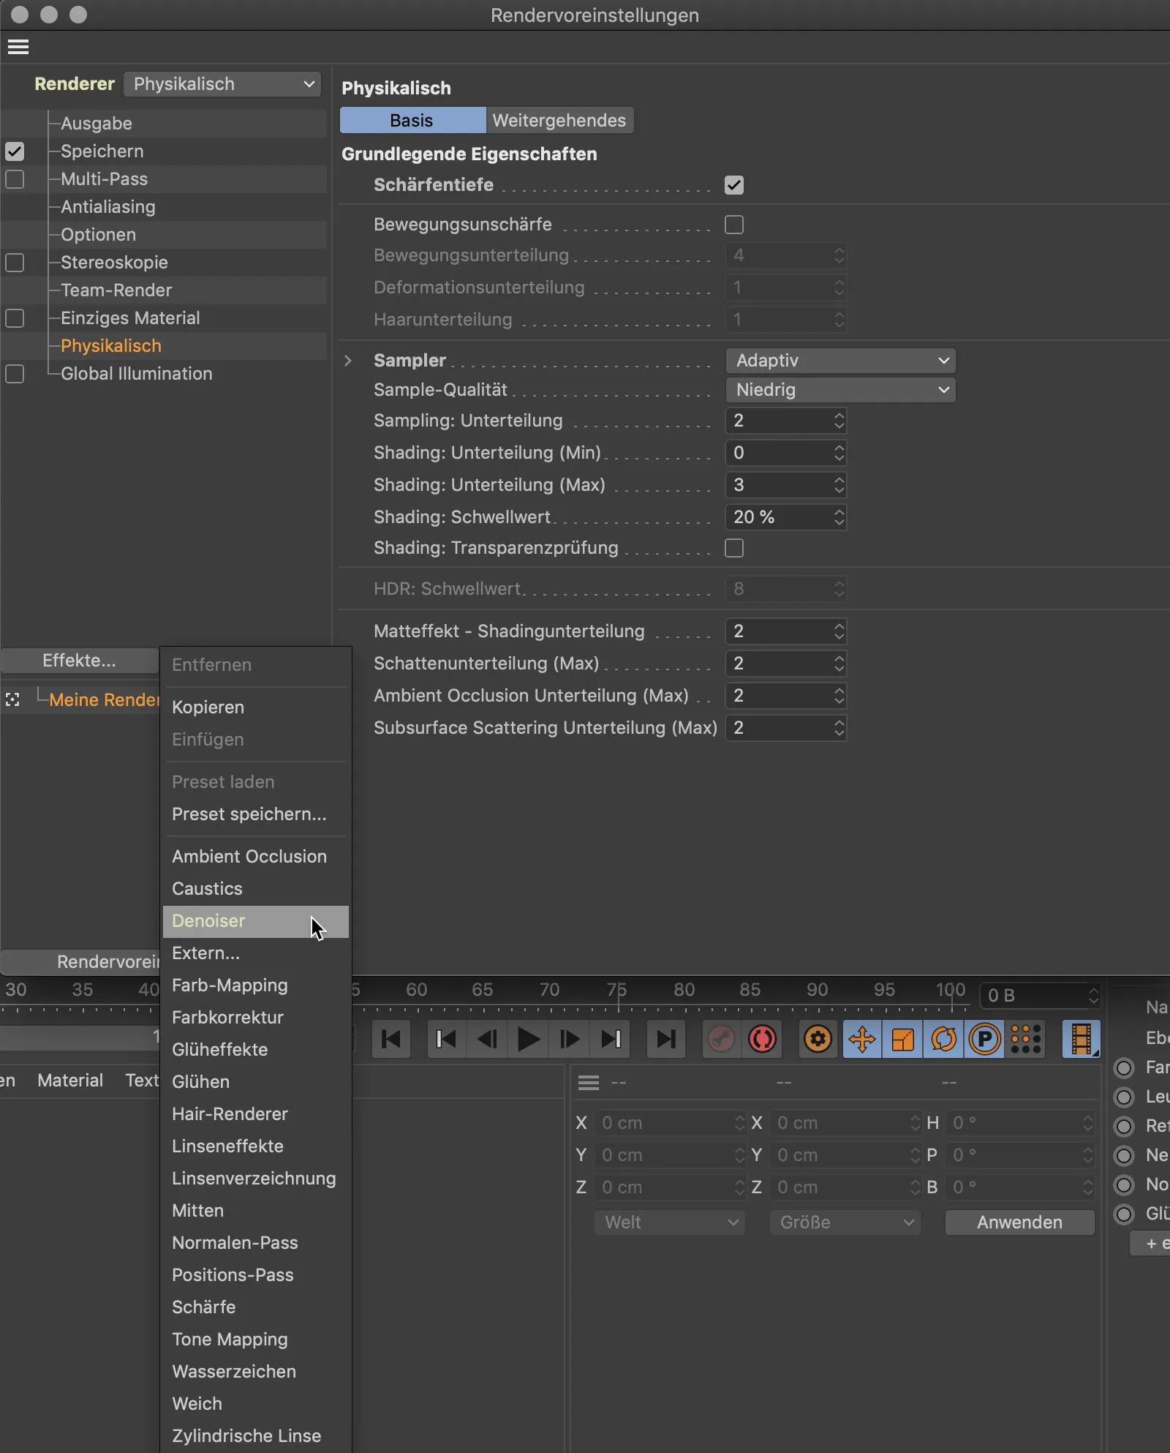
Task: Enable Bewegungsunschärfe
Action: (x=735, y=225)
